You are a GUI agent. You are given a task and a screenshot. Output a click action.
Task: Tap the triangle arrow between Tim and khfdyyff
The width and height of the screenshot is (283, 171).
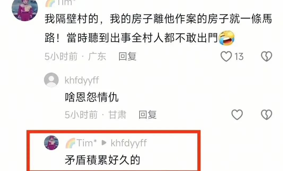pos(104,143)
